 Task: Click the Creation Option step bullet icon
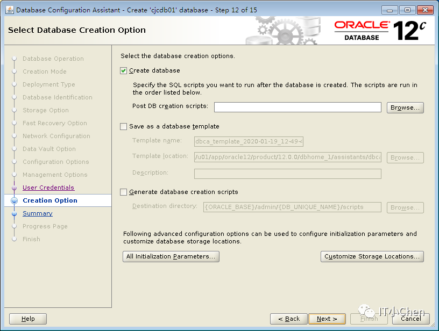coord(15,200)
